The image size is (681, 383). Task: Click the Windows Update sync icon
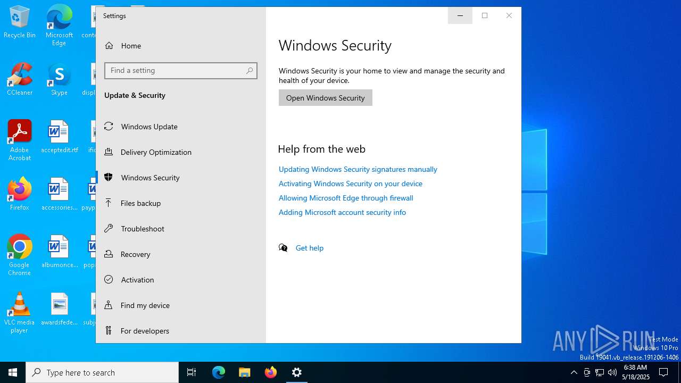pyautogui.click(x=109, y=126)
